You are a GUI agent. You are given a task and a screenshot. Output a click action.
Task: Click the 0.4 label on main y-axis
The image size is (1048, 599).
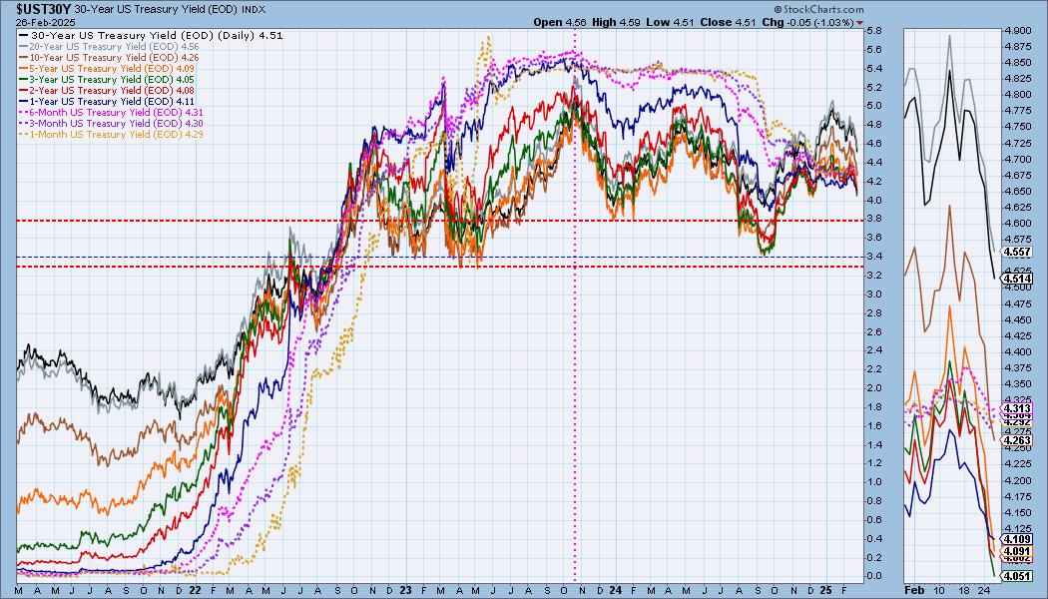(874, 538)
